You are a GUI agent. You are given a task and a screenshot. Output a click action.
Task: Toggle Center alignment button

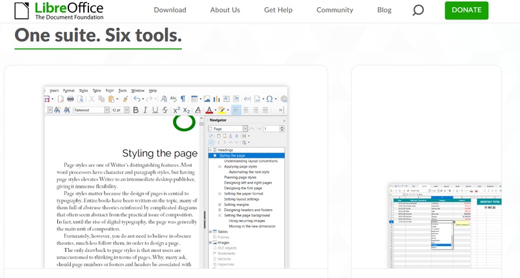(246, 110)
